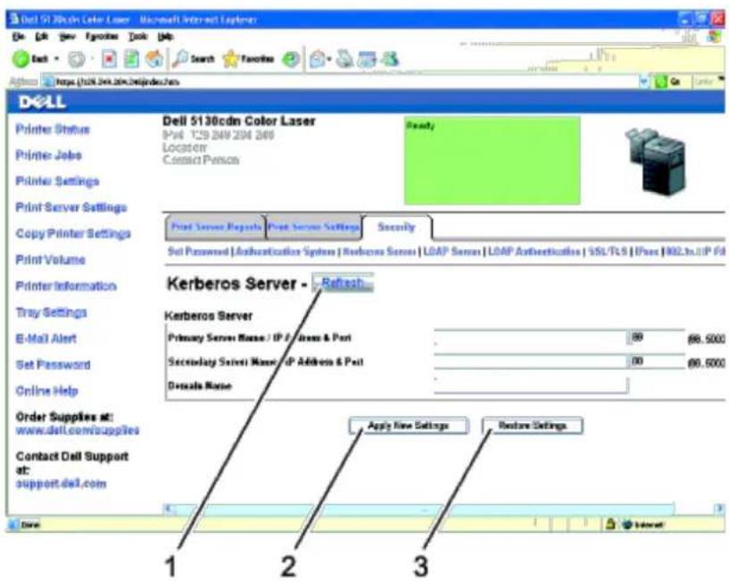Open the Back history dropdown arrow
The height and width of the screenshot is (581, 729).
[x=57, y=59]
